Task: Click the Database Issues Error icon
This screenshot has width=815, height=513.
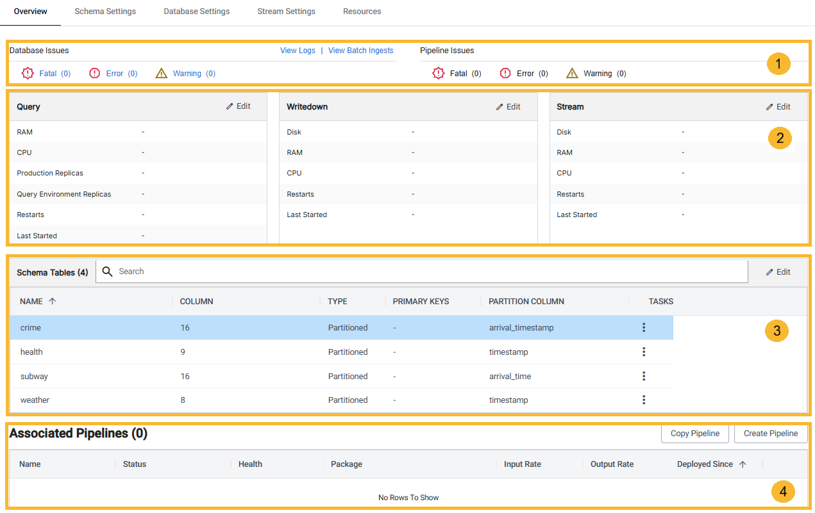Action: (x=95, y=73)
